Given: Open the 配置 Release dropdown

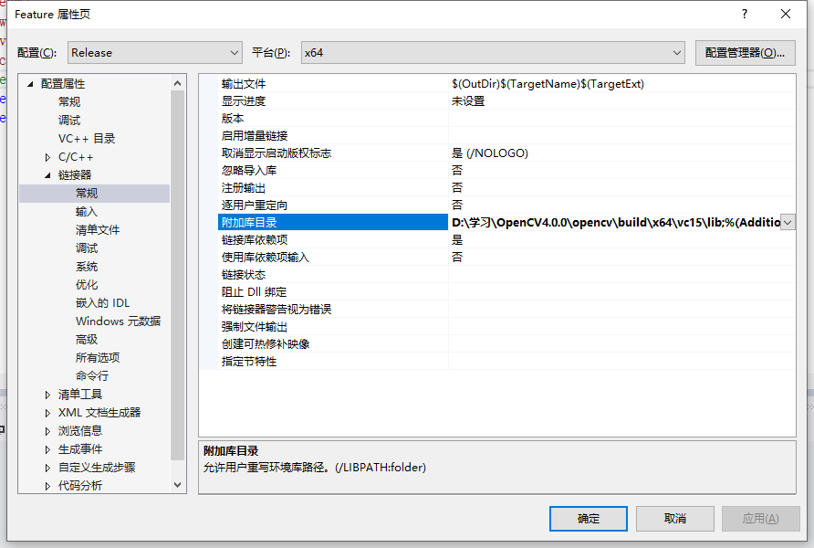Looking at the screenshot, I should pyautogui.click(x=155, y=52).
